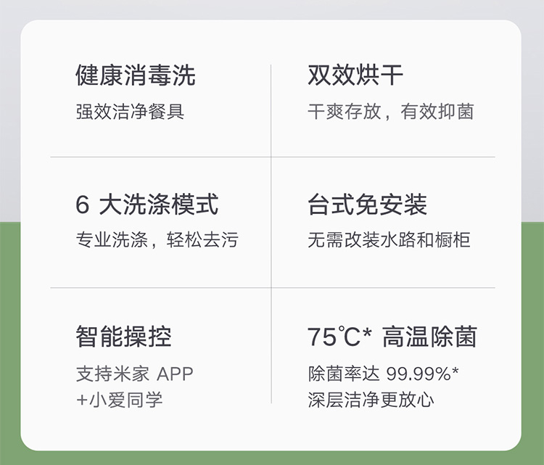Screen dimensions: 544x465
Task: Select the 双效烘干 heading
Action: pos(355,75)
